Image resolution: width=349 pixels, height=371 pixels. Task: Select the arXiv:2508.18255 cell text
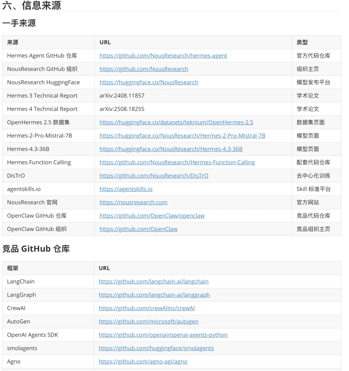point(122,109)
